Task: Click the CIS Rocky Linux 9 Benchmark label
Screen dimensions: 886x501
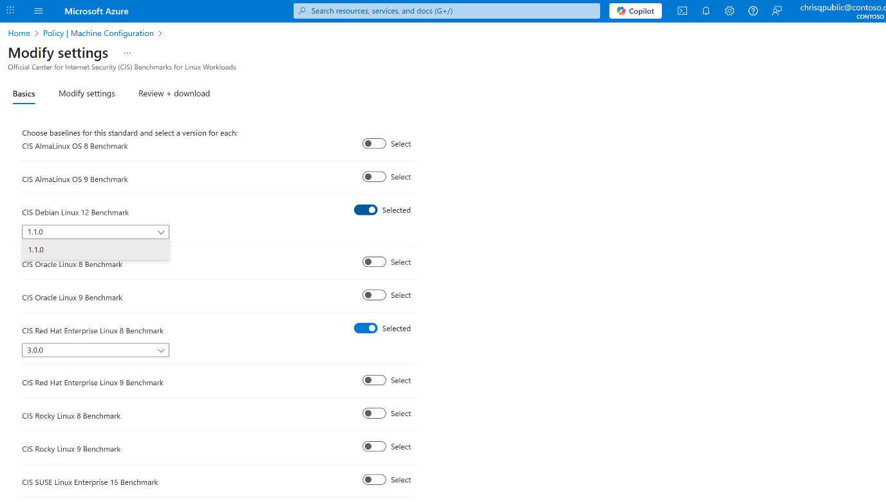Action: [71, 449]
